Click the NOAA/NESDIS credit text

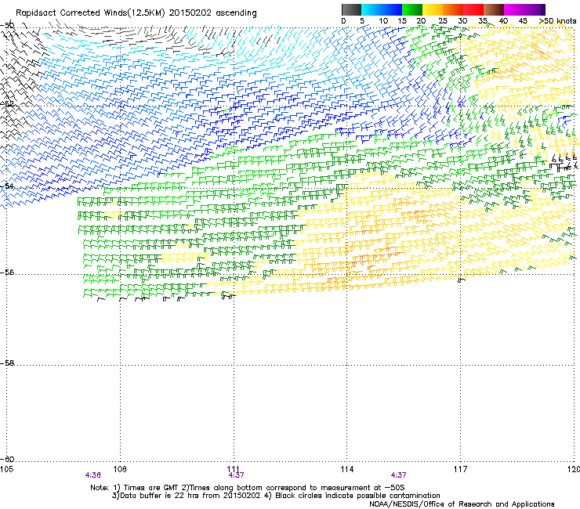(x=462, y=504)
